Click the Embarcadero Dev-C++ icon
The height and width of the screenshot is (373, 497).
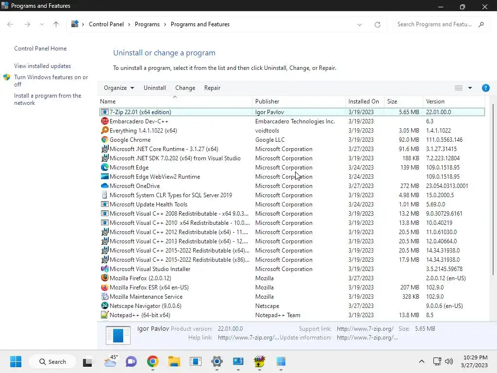click(x=105, y=121)
